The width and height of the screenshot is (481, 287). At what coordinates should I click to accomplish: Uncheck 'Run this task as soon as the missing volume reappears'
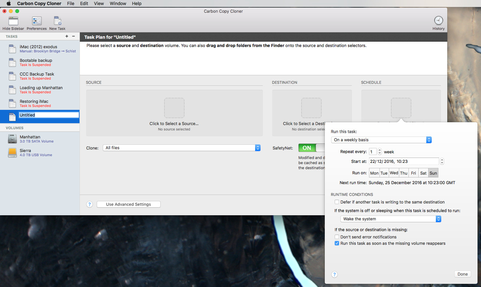[x=337, y=243]
